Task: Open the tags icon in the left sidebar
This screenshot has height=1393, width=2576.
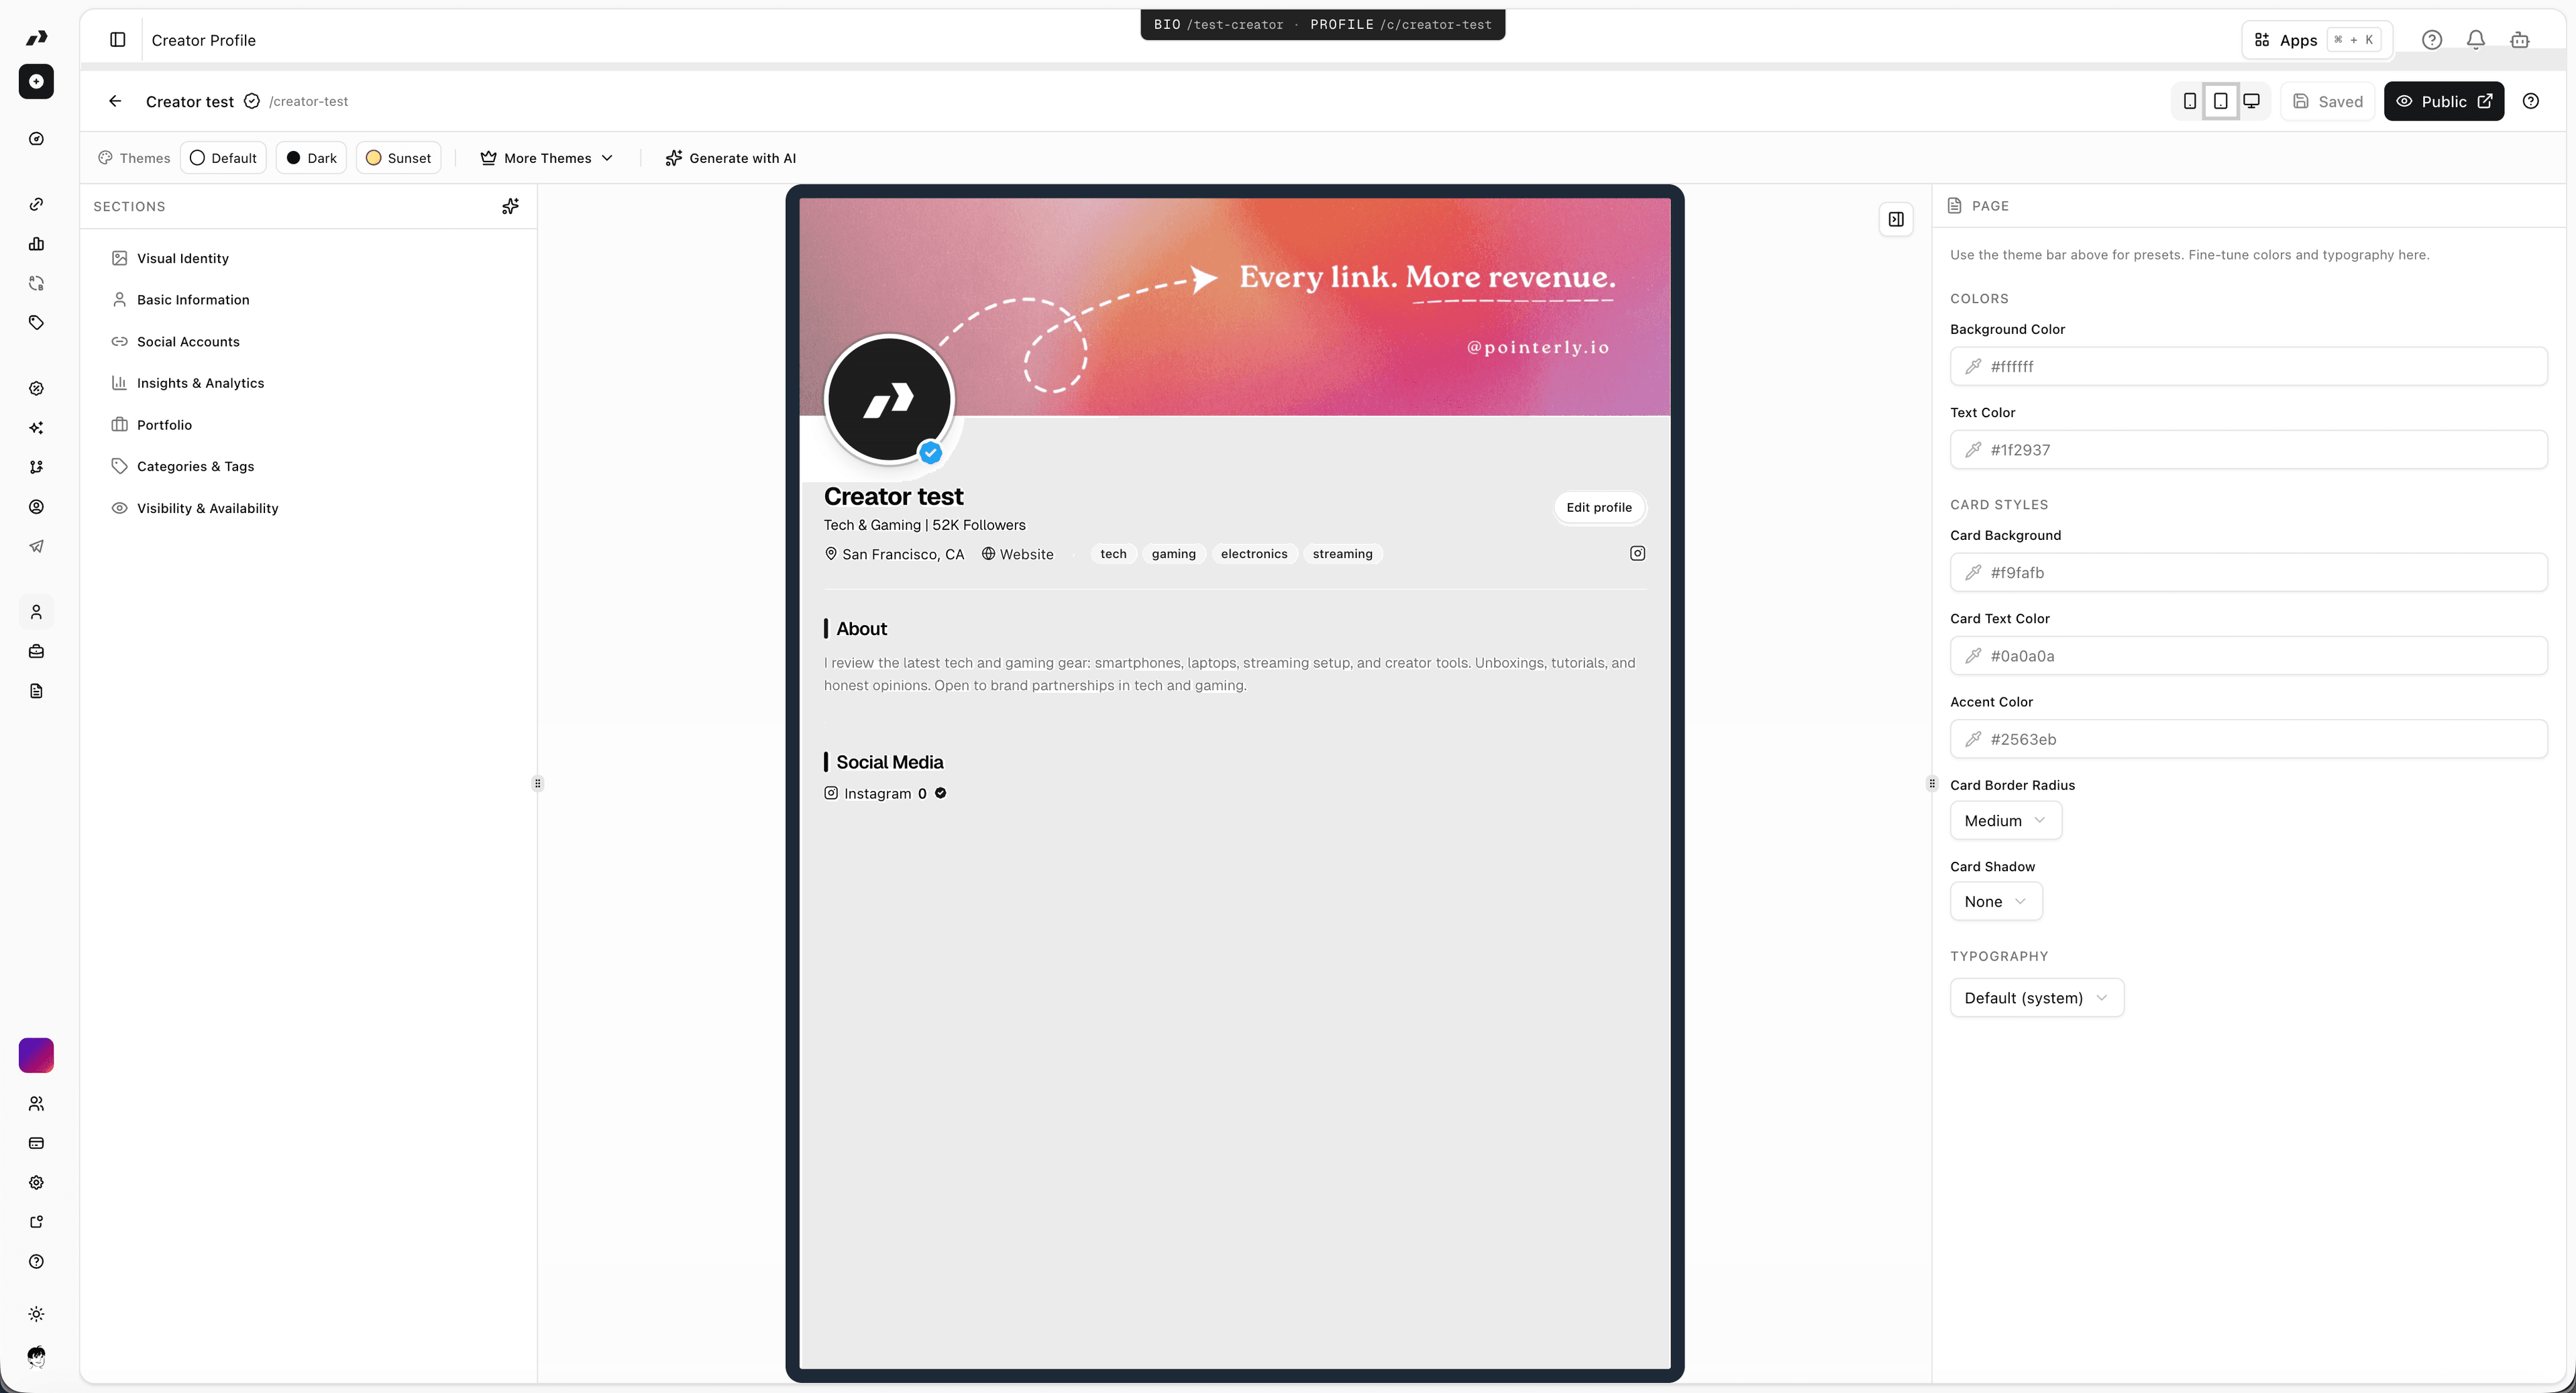Action: click(37, 322)
